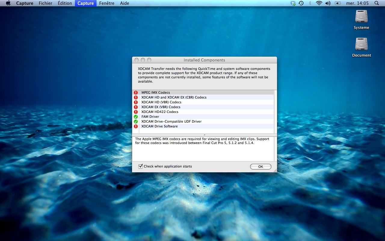The image size is (385, 241).
Task: Click the XDCAM Transfer needs the following paragraph
Action: (x=204, y=75)
